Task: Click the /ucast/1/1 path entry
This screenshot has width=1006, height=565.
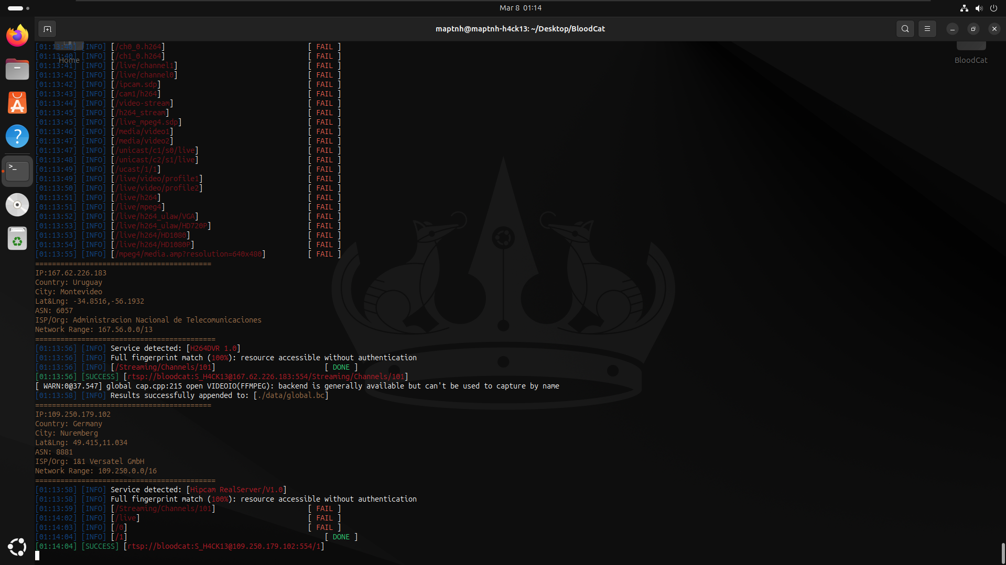Action: (x=136, y=169)
